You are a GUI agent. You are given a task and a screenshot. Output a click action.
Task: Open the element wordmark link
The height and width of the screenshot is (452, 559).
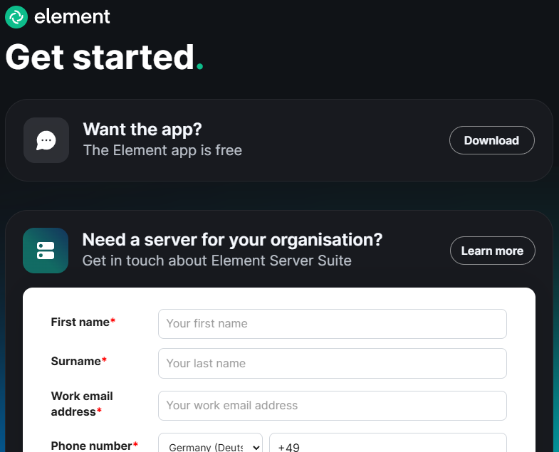point(72,17)
